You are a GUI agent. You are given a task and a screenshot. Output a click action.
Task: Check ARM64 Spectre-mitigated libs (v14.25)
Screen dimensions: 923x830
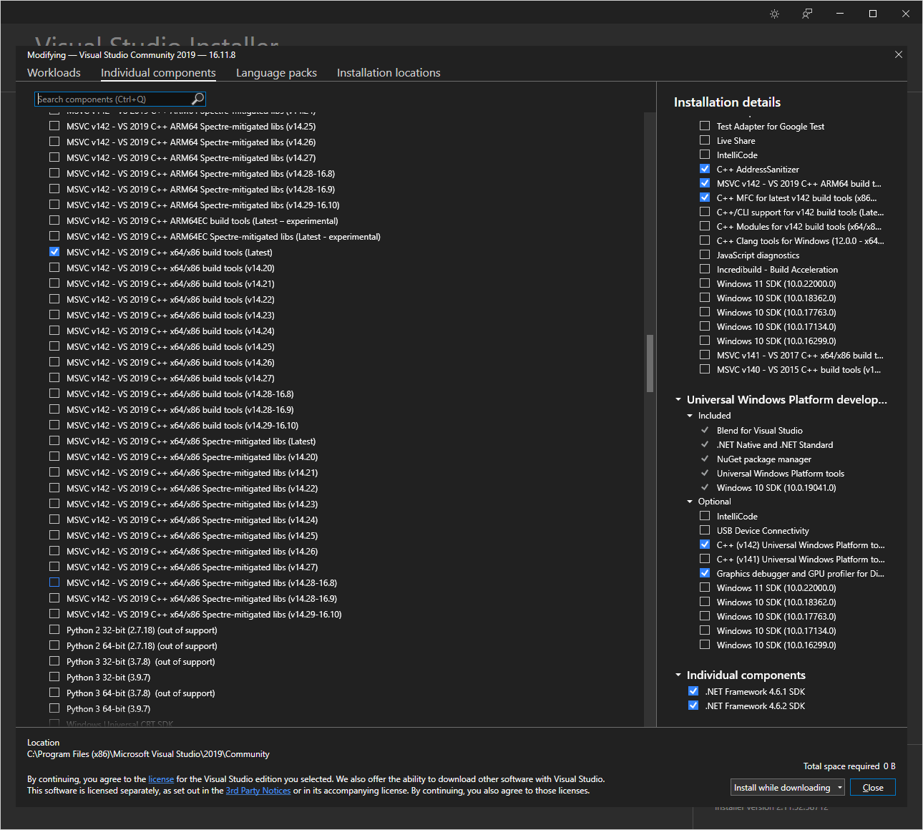coord(54,126)
